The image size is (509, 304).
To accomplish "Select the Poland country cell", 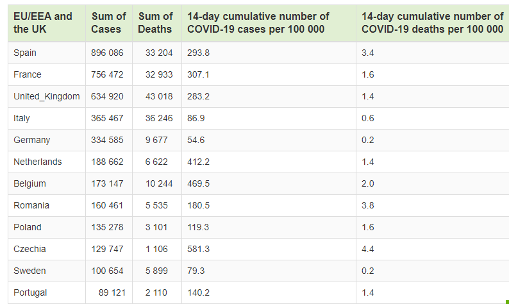I will coord(28,227).
